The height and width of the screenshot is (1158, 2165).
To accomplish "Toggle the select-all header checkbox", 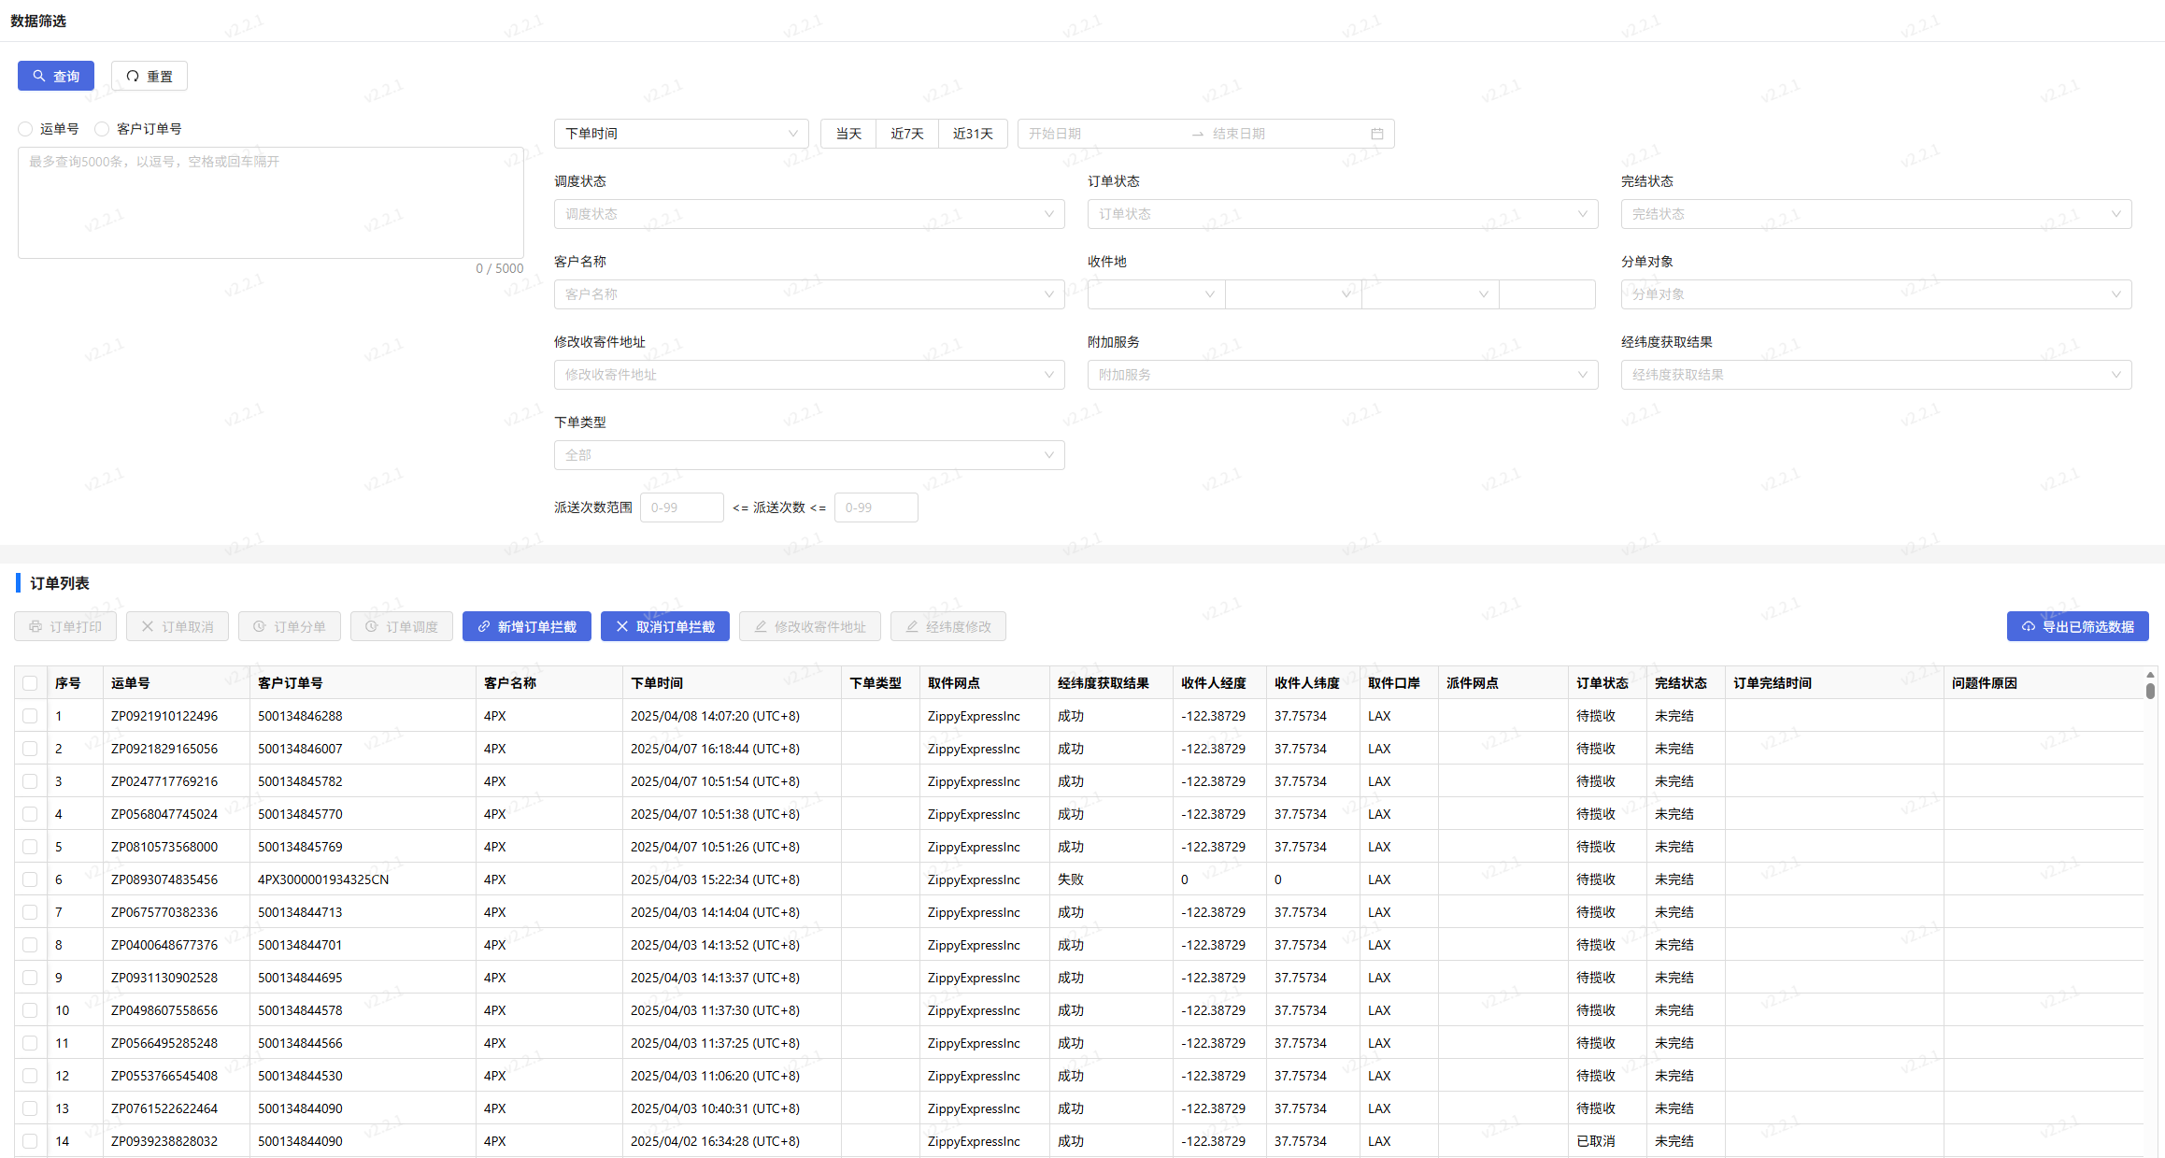I will [30, 683].
